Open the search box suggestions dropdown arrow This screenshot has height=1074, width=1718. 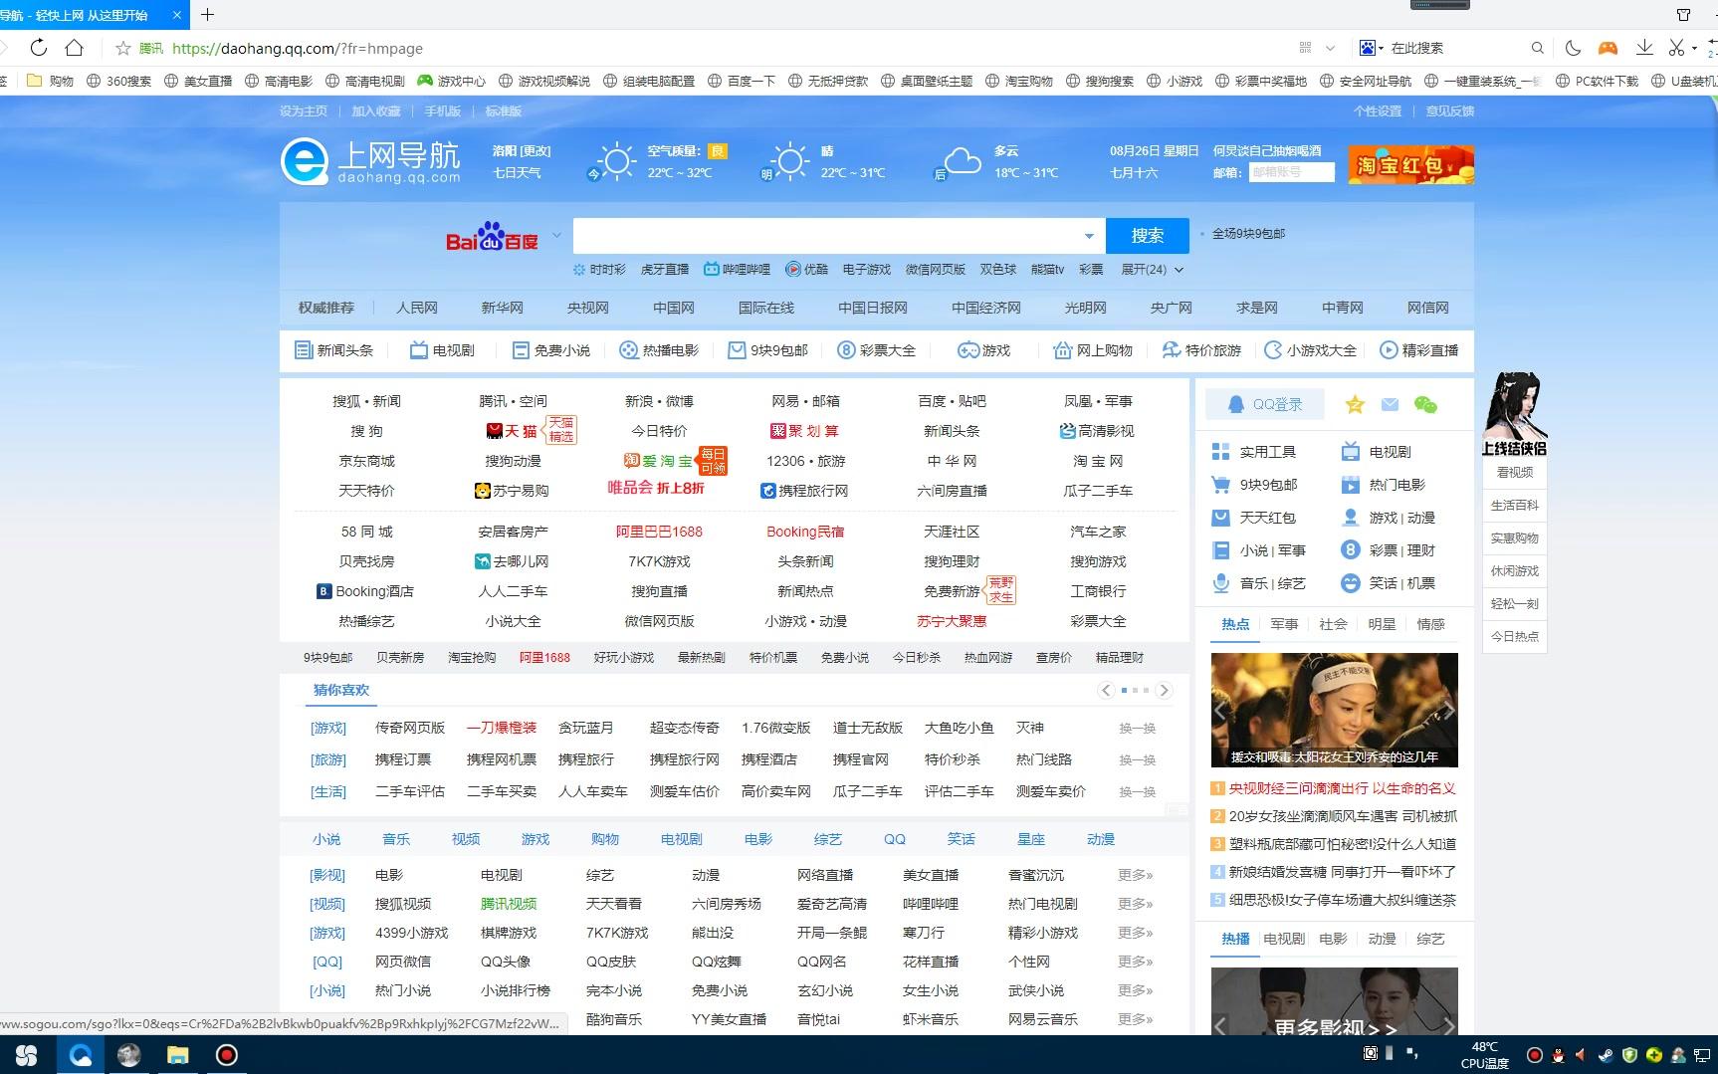1089,237
